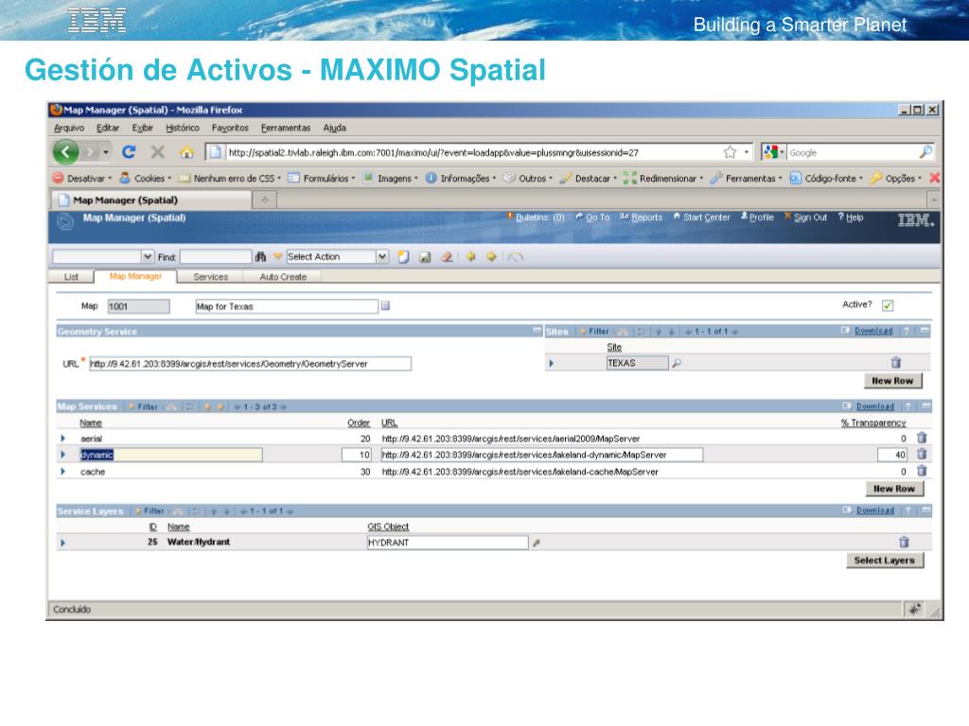Open long description icon beside Map for Texas

(385, 305)
